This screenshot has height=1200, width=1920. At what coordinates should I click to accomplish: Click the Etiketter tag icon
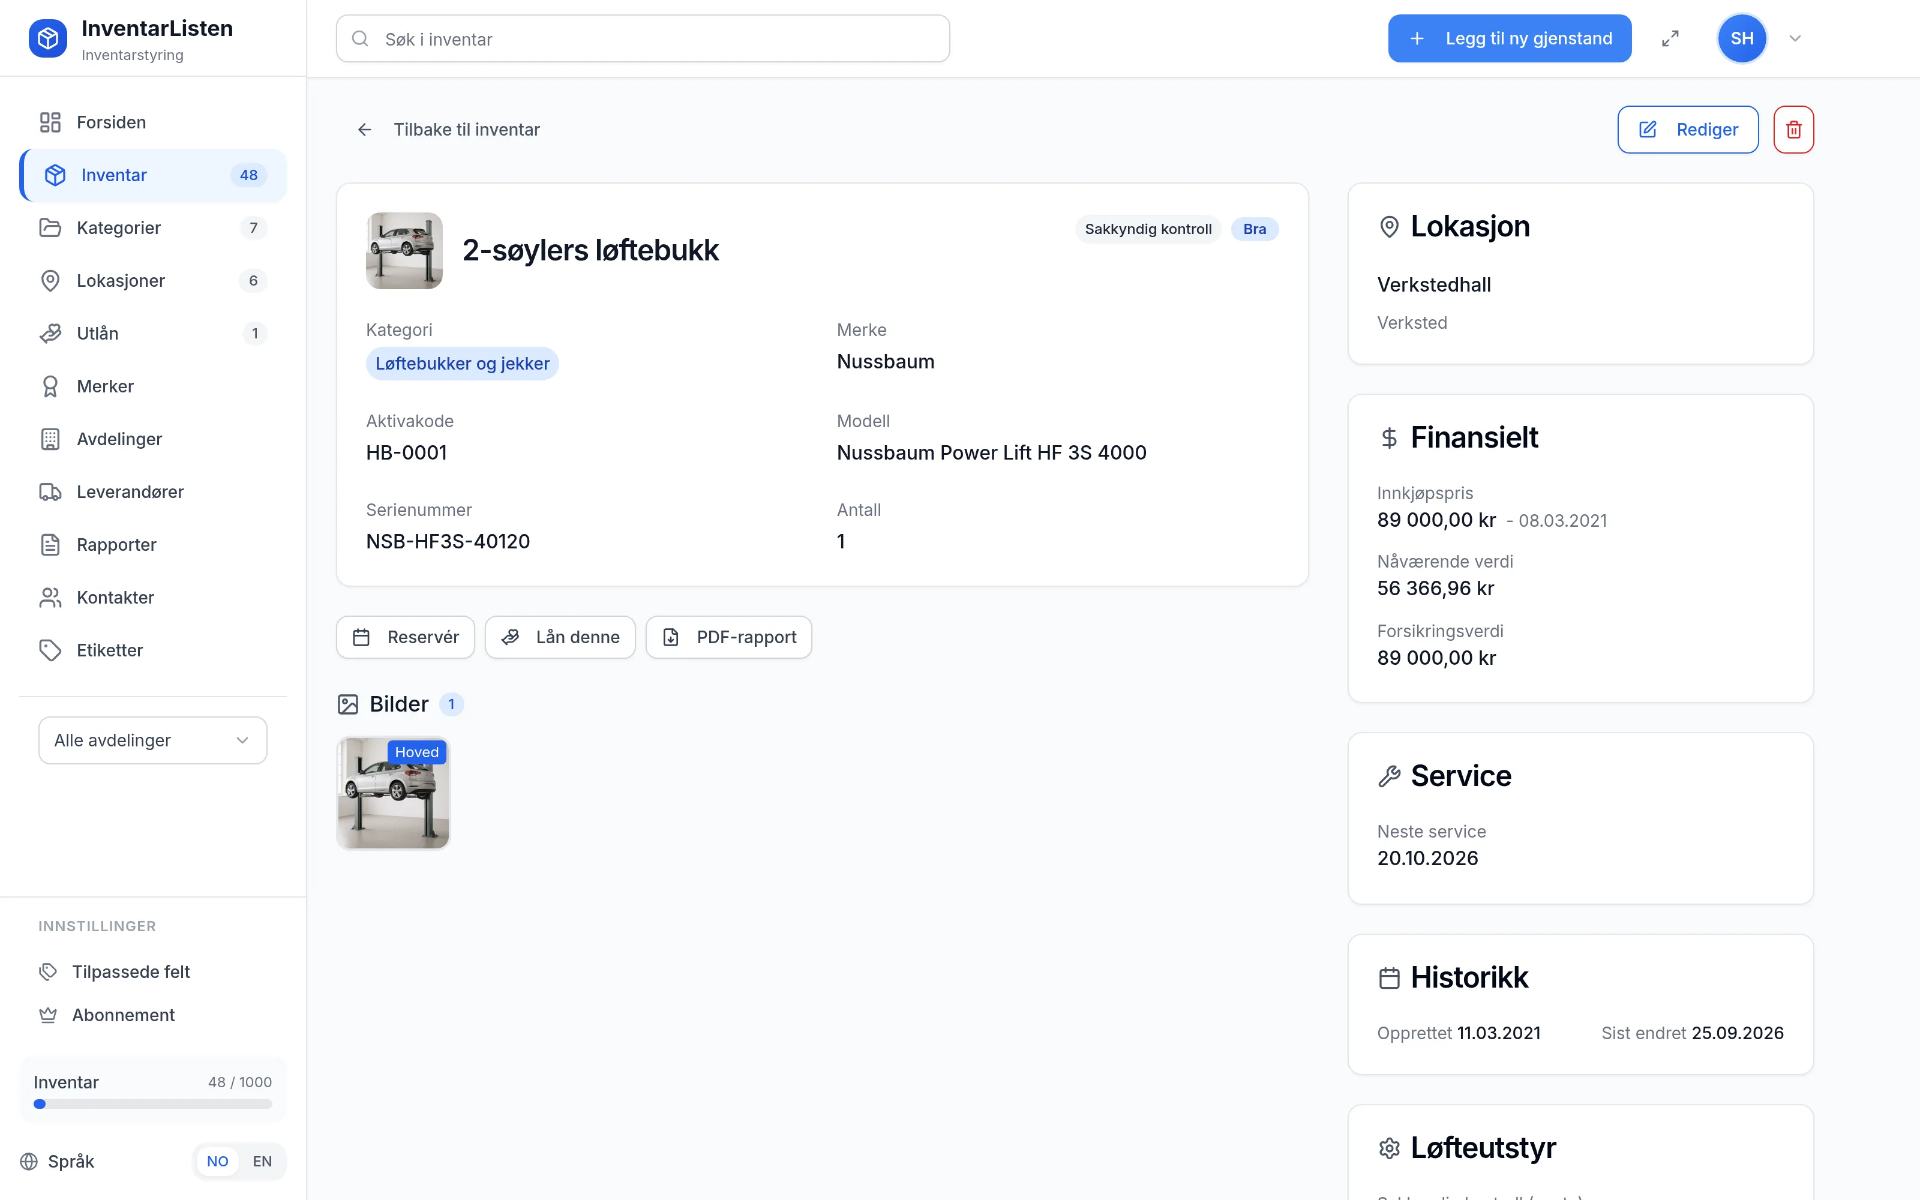click(x=50, y=650)
